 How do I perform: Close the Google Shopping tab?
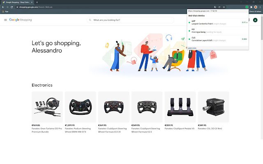[32, 2]
